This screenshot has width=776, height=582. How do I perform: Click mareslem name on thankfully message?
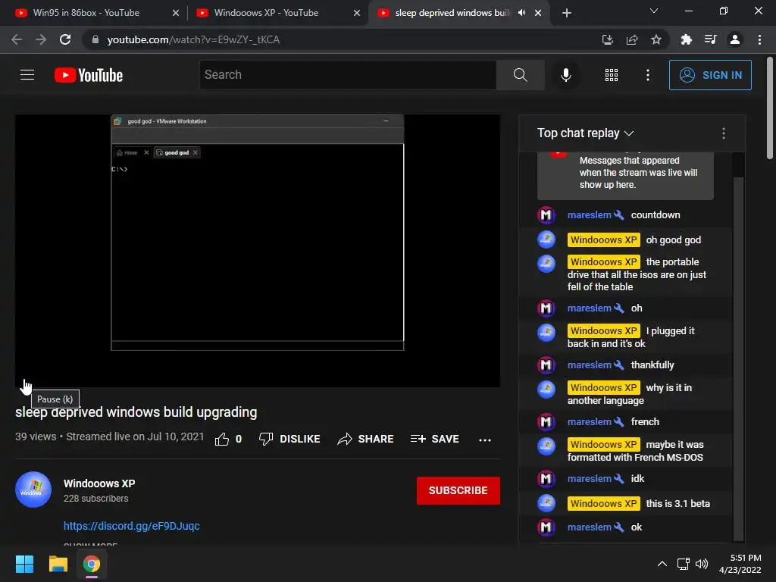[x=589, y=365]
